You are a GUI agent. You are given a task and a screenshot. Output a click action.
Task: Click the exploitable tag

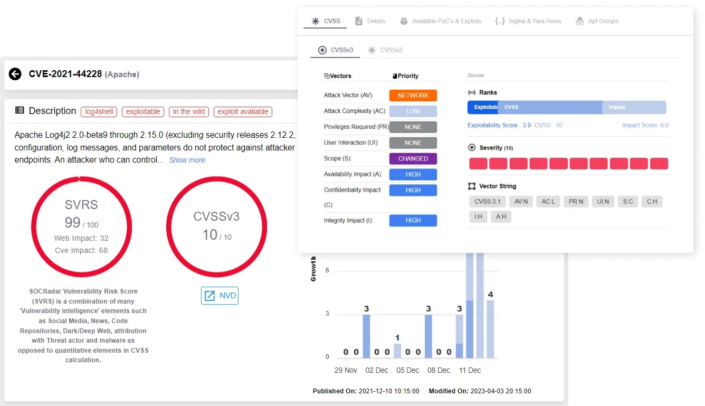[x=143, y=111]
